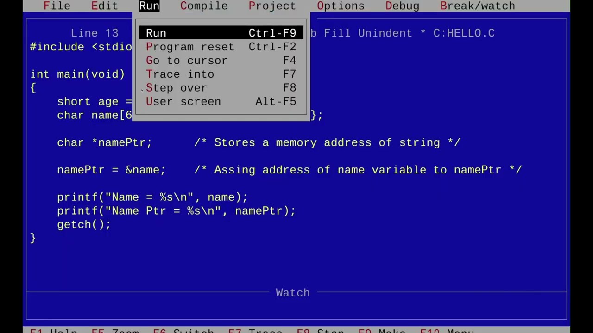This screenshot has height=333, width=593.
Task: Click the char *namePtr; declaration
Action: [x=104, y=142]
